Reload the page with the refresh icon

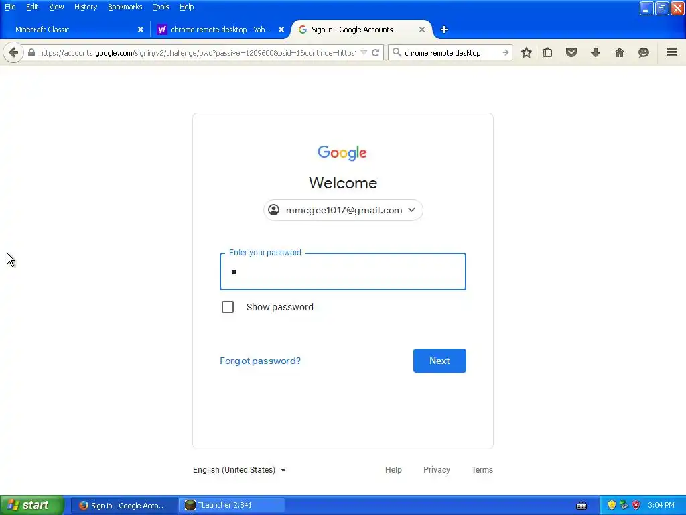(x=375, y=52)
